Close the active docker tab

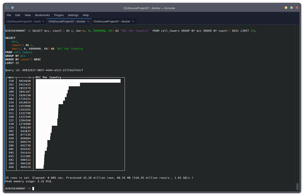(x=88, y=21)
